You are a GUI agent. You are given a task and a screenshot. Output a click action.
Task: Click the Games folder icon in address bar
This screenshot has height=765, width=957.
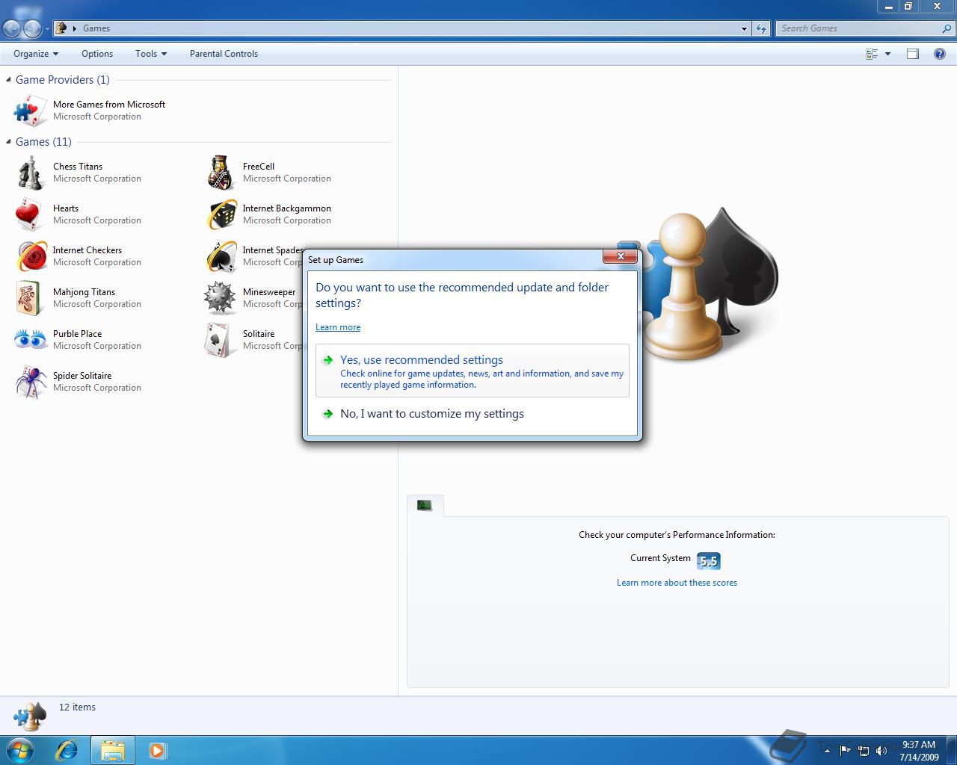61,28
